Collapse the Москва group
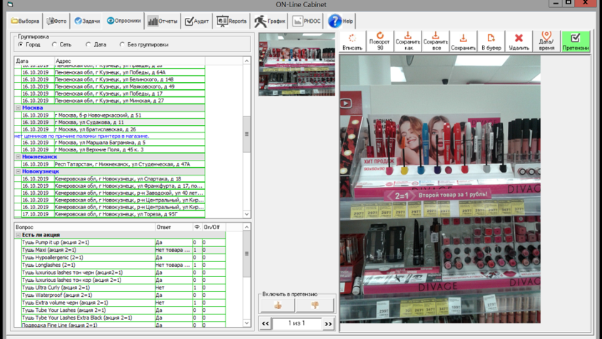Screen dimensions: 602x339 click(18, 108)
